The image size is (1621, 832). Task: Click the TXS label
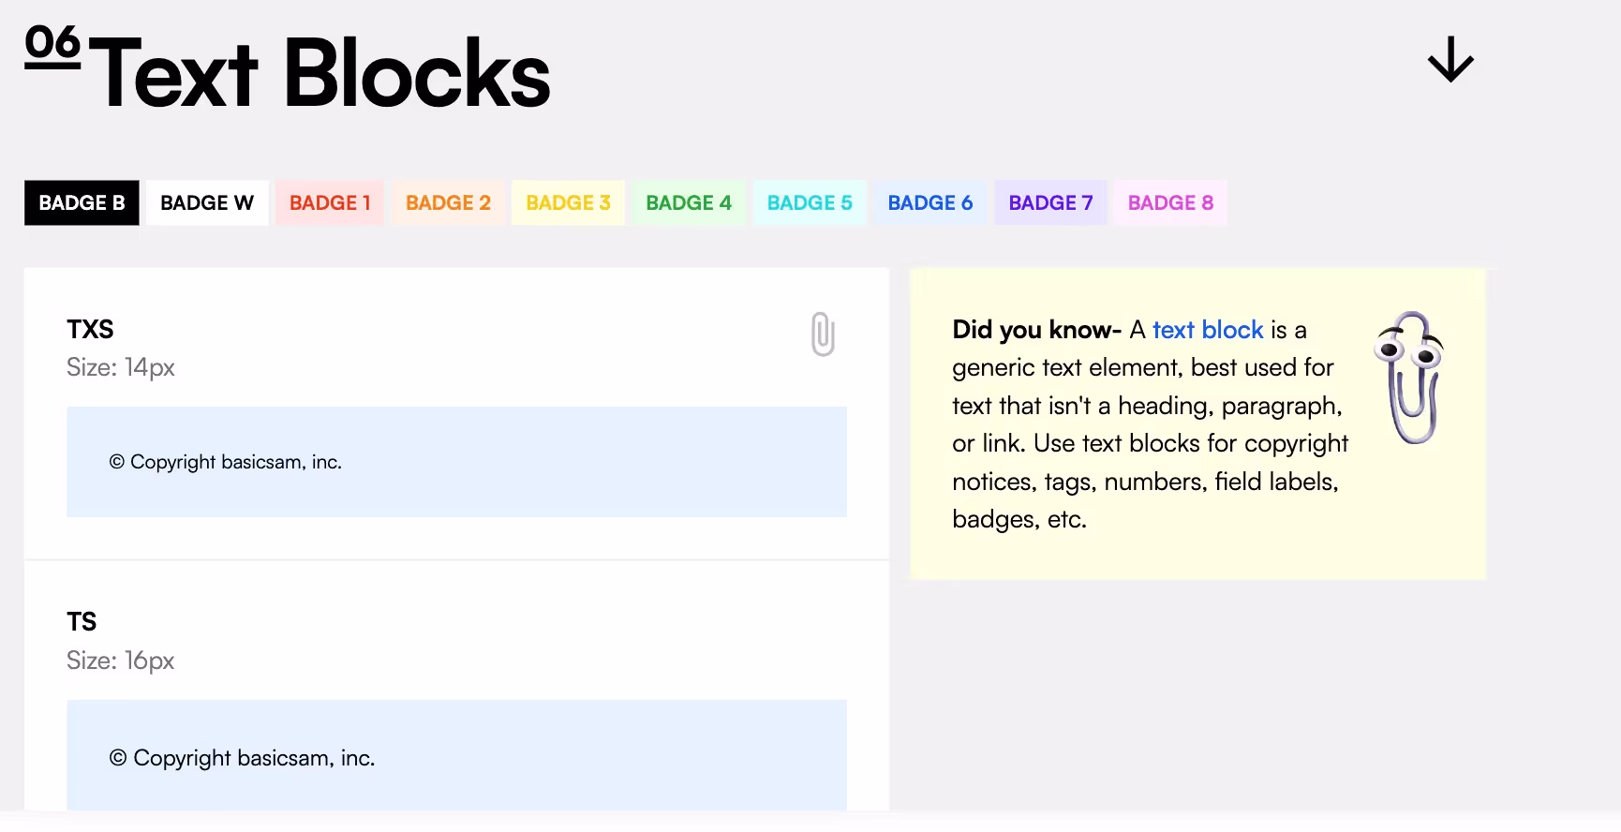click(90, 329)
